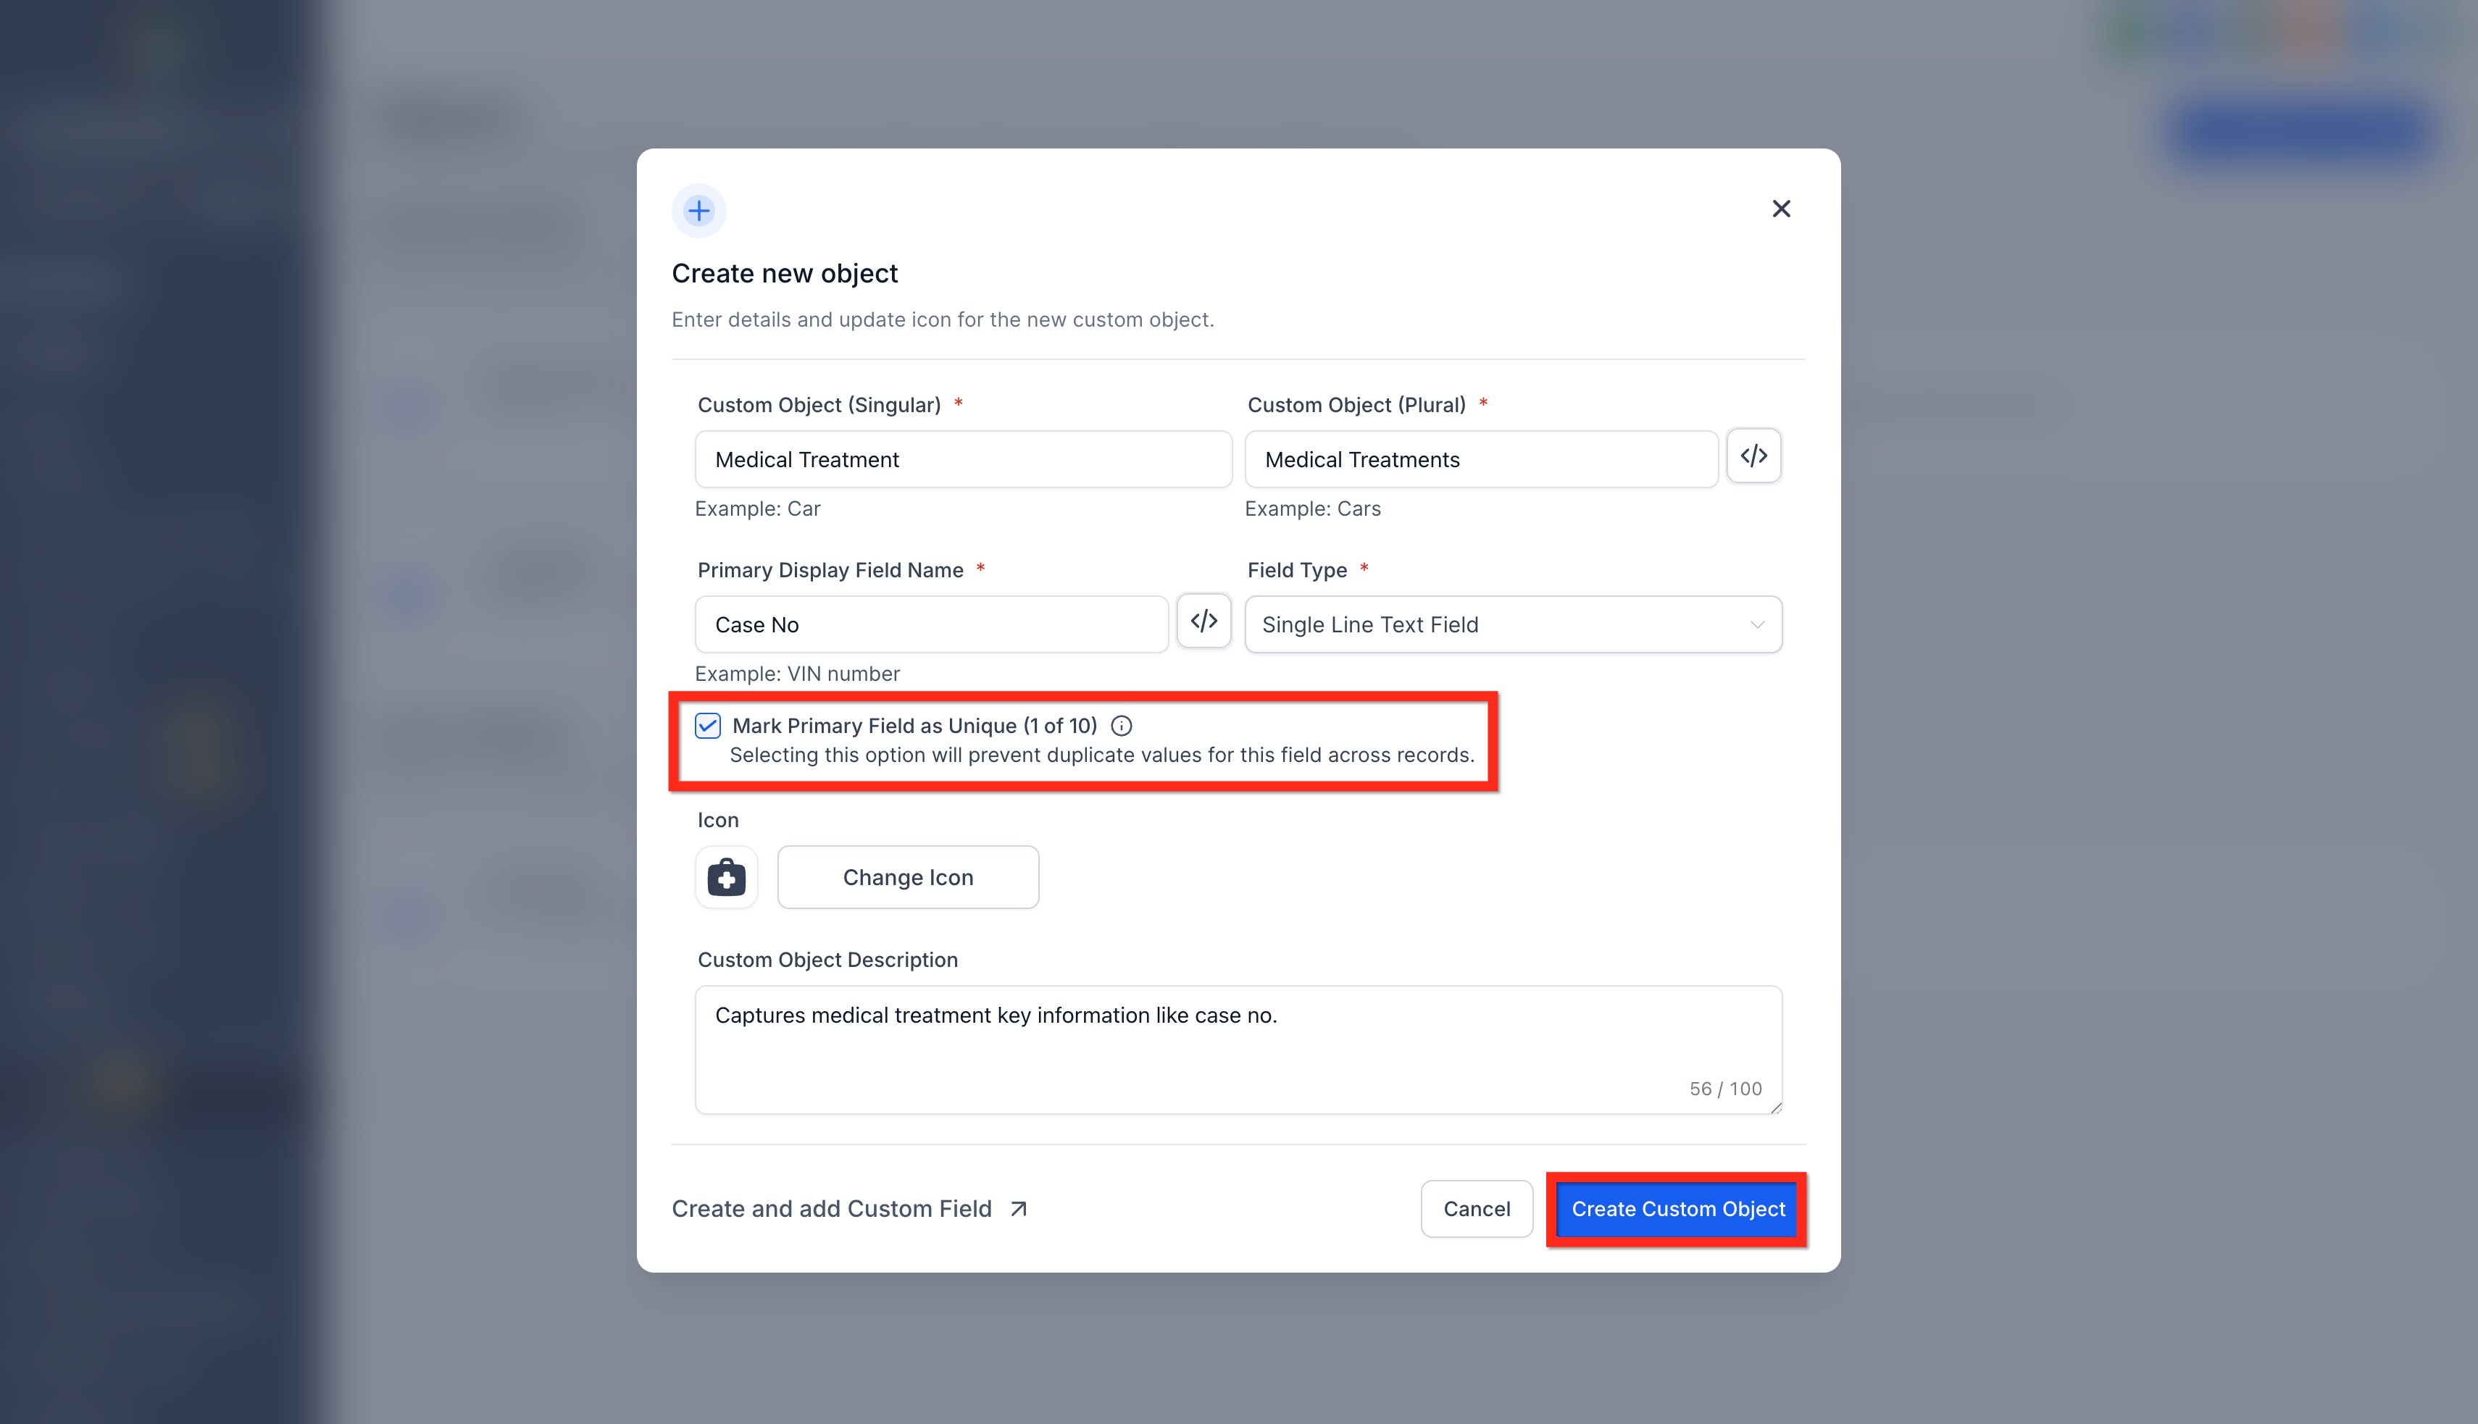
Task: Close the Create new object dialog
Action: (1780, 209)
